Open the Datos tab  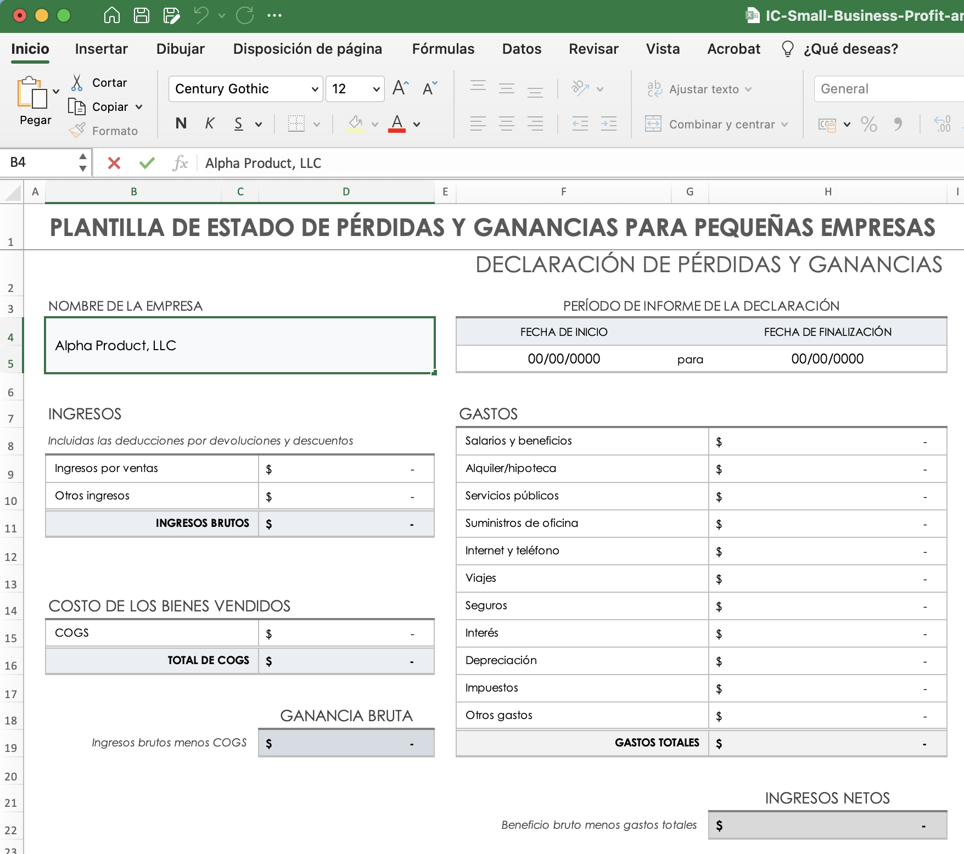(x=522, y=49)
